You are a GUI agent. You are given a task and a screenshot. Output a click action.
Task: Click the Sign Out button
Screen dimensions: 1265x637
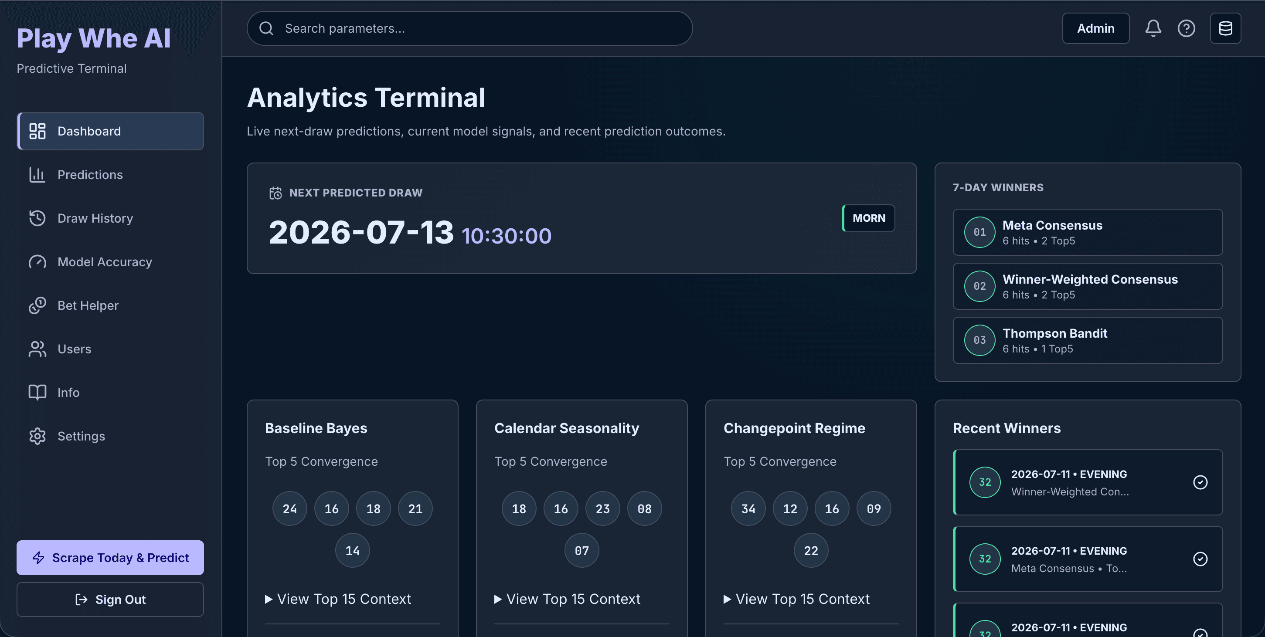110,599
